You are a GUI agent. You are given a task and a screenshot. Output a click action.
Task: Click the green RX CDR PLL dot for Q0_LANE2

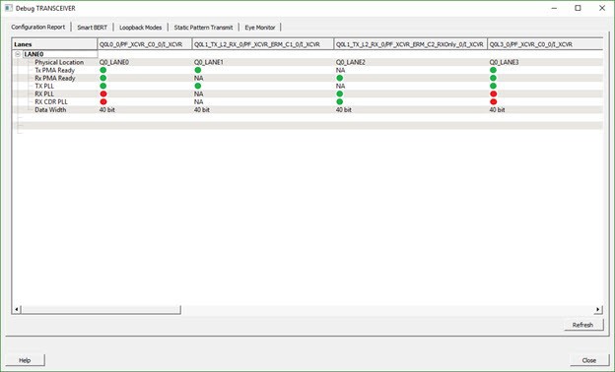click(340, 101)
